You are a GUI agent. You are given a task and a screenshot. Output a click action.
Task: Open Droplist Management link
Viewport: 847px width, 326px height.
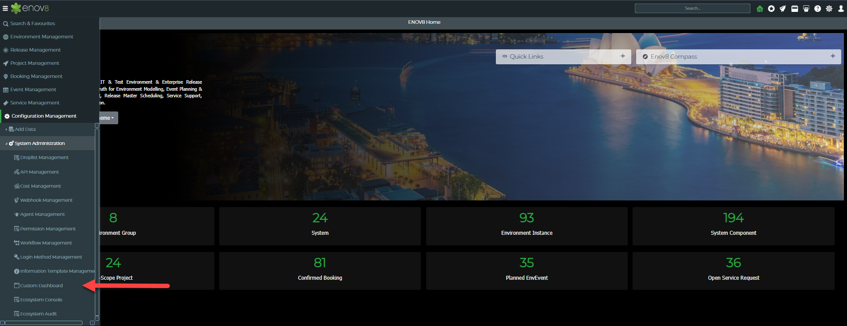(x=44, y=157)
